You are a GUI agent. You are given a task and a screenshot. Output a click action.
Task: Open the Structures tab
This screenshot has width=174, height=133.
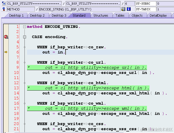click(x=101, y=15)
